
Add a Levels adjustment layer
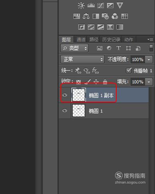tap(91, 6)
